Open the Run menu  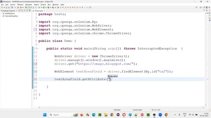click(x=49, y=5)
